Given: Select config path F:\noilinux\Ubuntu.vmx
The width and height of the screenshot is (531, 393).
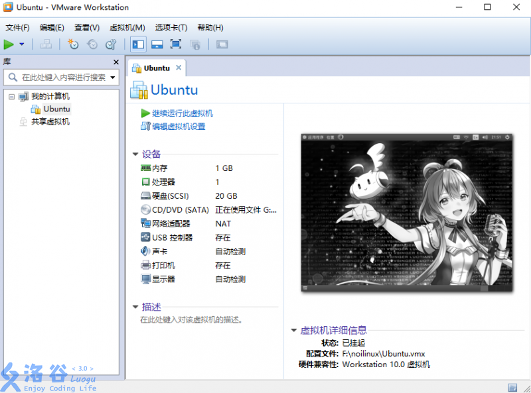Looking at the screenshot, I should [384, 354].
